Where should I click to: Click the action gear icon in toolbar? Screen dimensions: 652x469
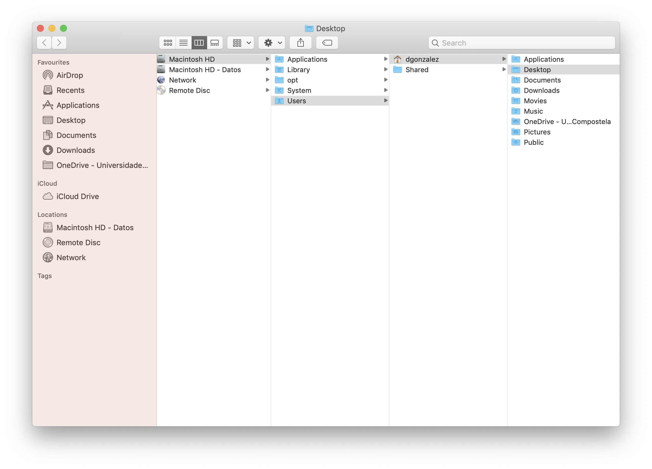(268, 42)
